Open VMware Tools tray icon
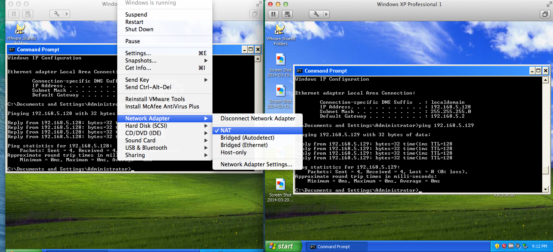This screenshot has height=252, width=553. (x=511, y=246)
